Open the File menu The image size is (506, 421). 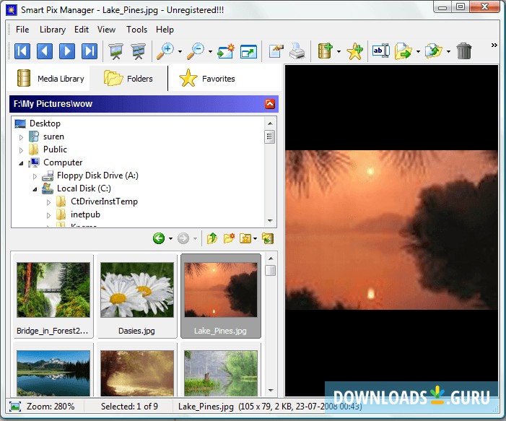22,30
